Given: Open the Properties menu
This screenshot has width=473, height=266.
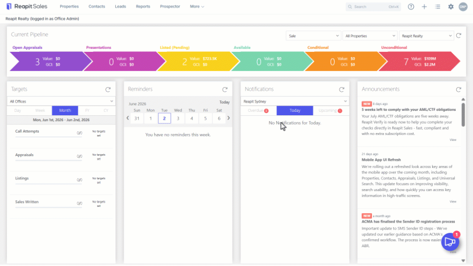Looking at the screenshot, I should pos(69,6).
